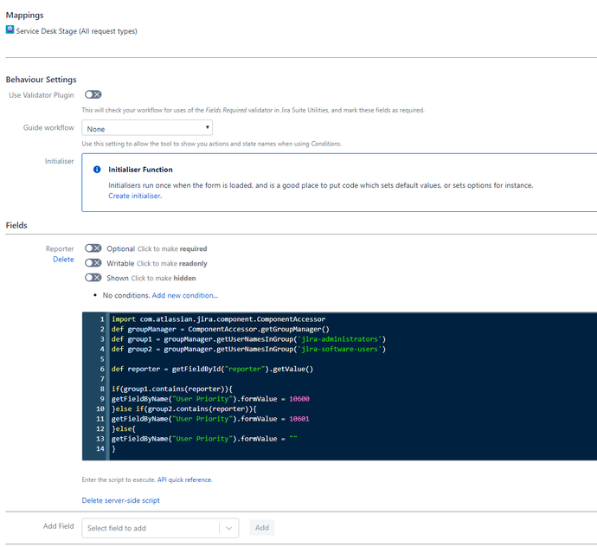Click the 'jira-software-users' string in the script
Viewport: 597px width, 547px height.
pos(340,349)
